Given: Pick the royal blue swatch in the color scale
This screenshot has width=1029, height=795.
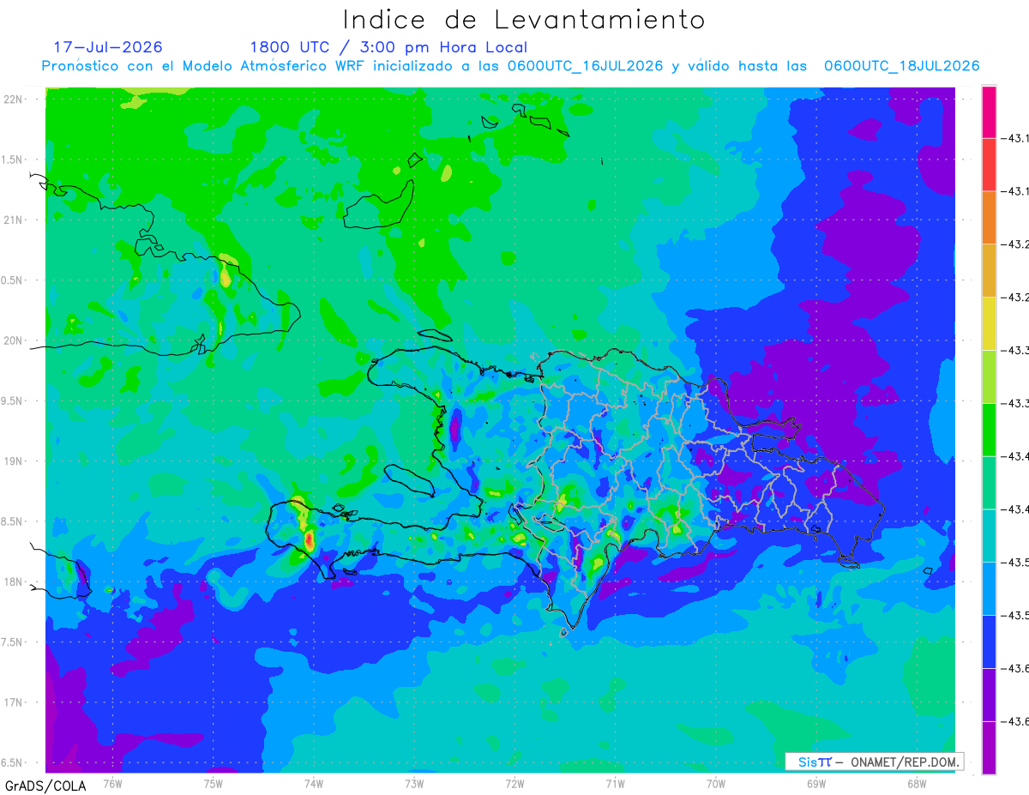Looking at the screenshot, I should pos(989,641).
